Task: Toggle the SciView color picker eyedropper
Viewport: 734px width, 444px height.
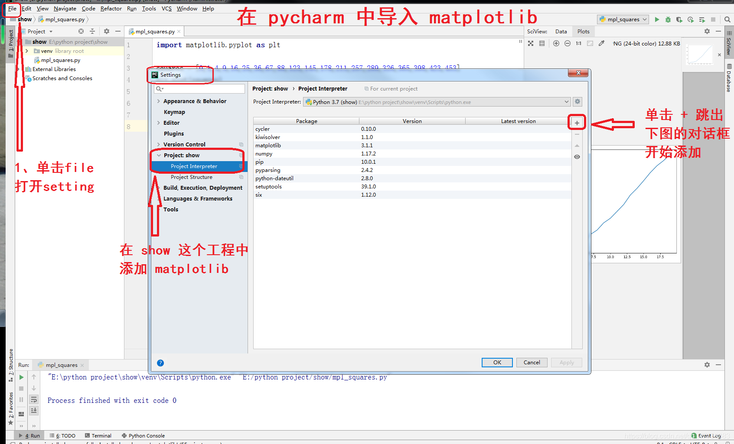Action: (601, 43)
